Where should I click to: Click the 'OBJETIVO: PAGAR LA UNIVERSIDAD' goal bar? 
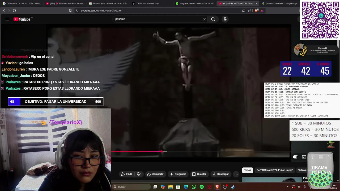coord(56,102)
